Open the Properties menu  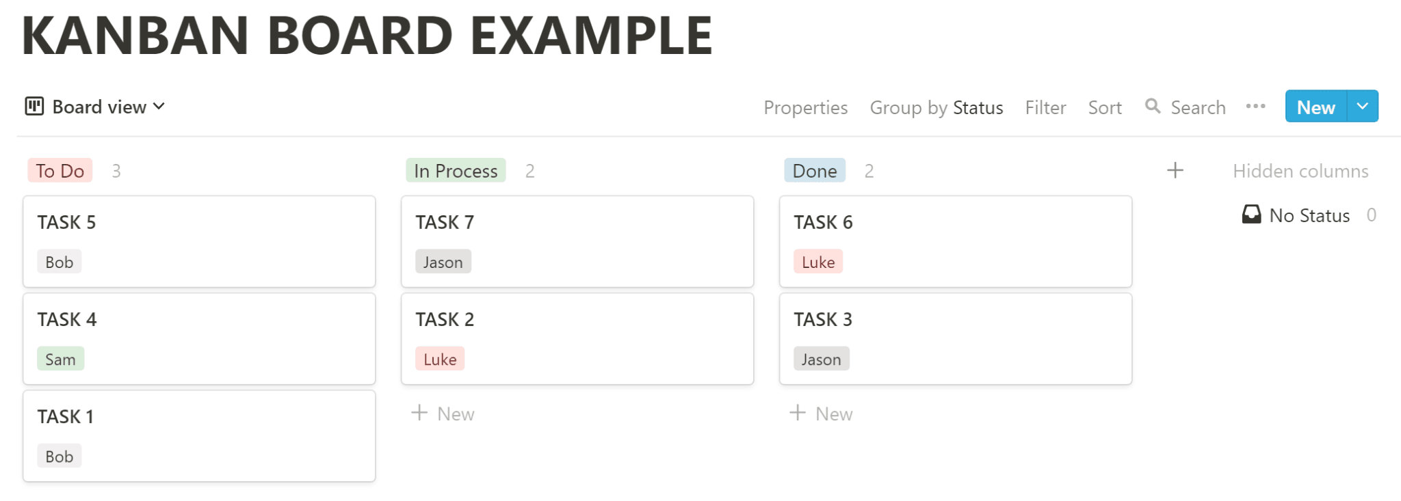[805, 107]
